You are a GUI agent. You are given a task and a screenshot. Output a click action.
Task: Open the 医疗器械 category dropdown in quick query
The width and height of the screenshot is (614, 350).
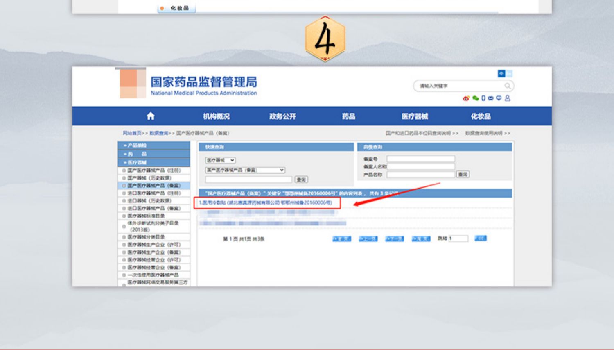click(221, 160)
